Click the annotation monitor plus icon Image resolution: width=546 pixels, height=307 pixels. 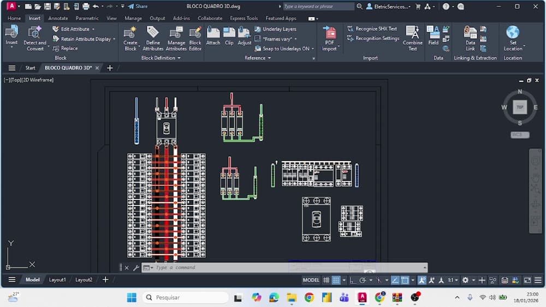pyautogui.click(x=482, y=280)
